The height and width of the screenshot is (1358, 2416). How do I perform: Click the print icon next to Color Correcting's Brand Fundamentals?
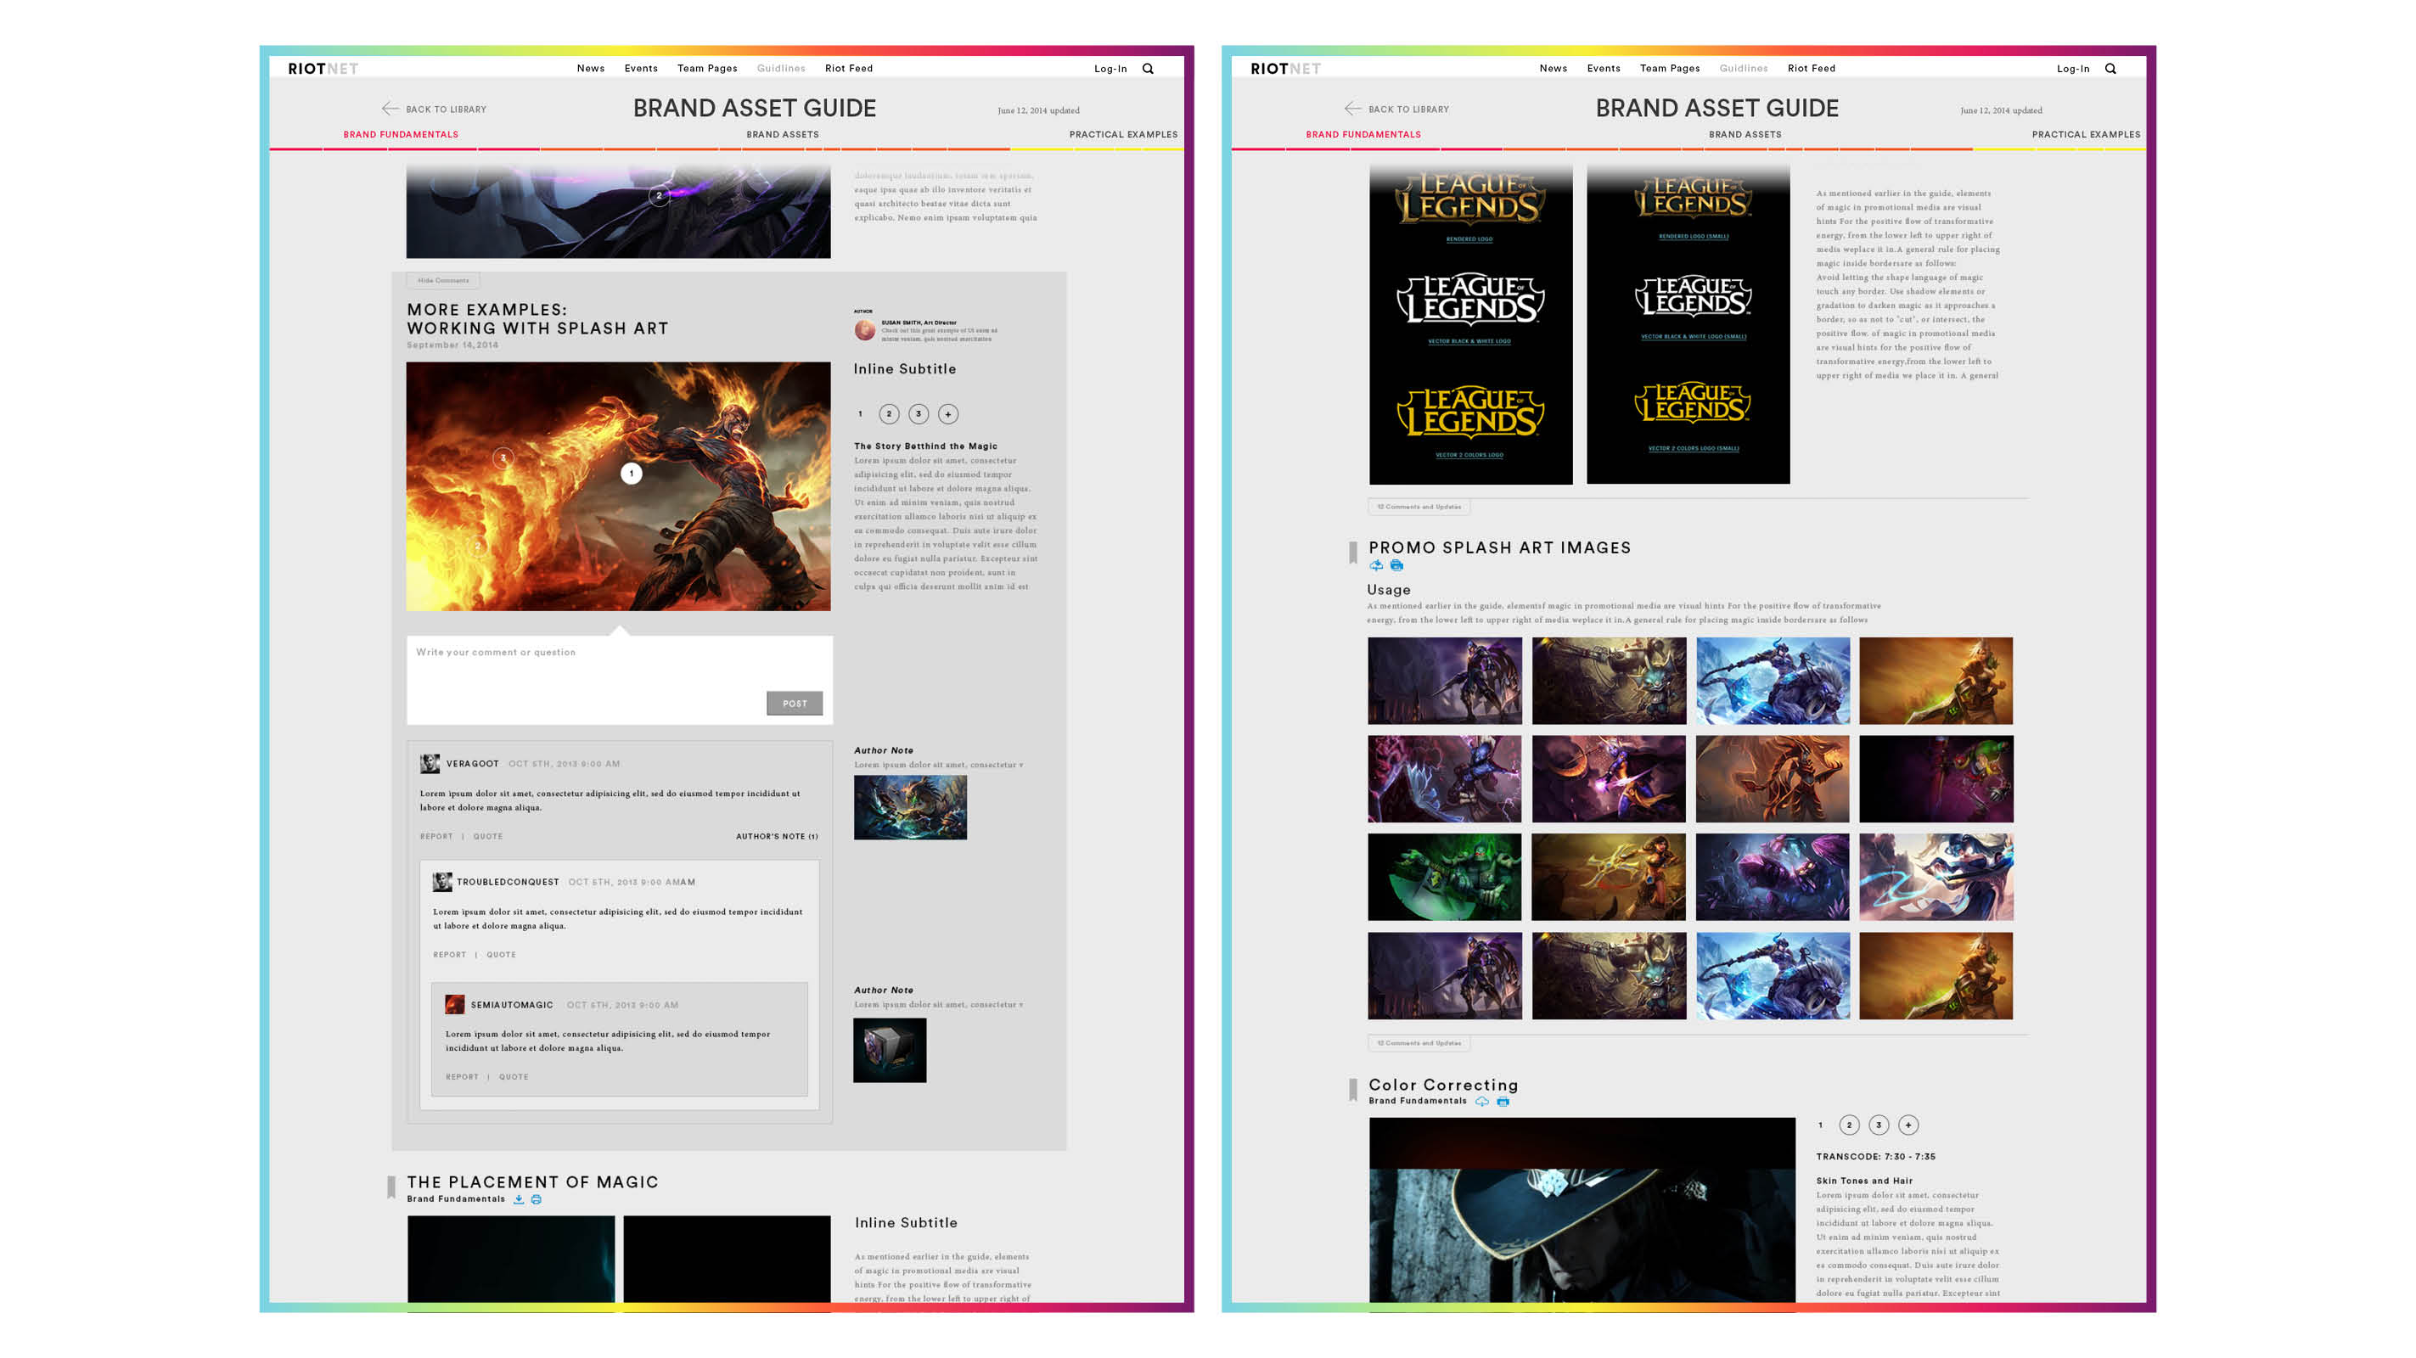pyautogui.click(x=1503, y=1101)
